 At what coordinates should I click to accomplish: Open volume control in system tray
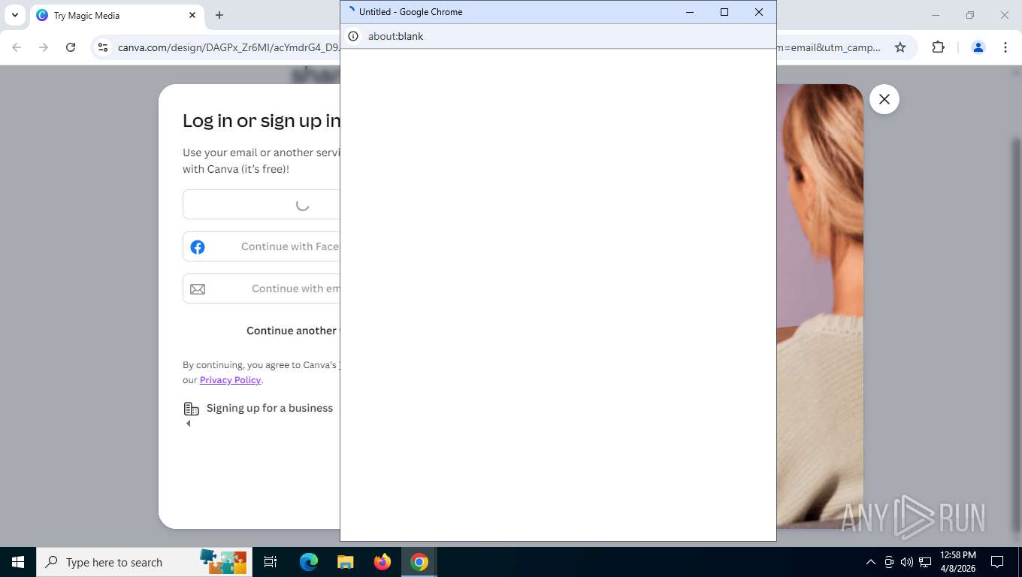[907, 562]
